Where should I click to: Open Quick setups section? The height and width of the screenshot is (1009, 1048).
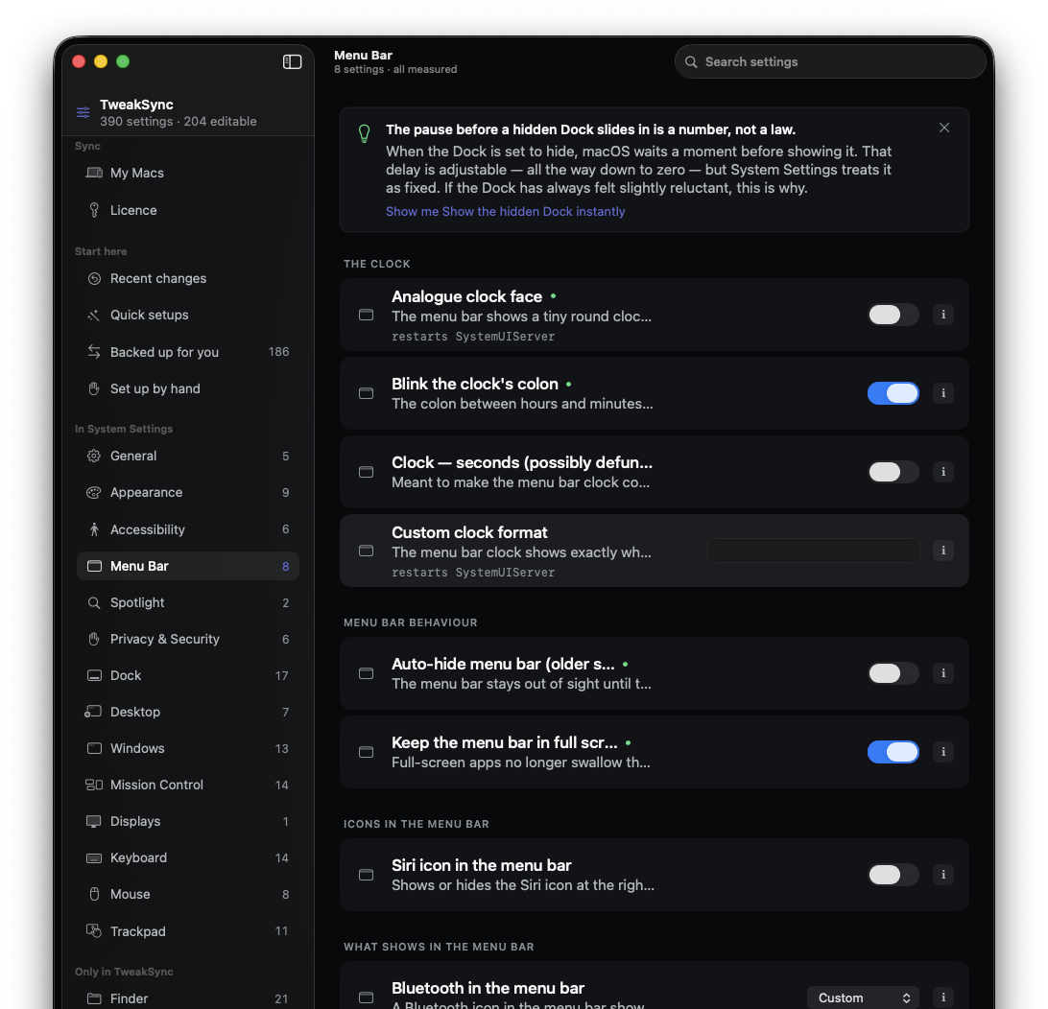point(188,315)
